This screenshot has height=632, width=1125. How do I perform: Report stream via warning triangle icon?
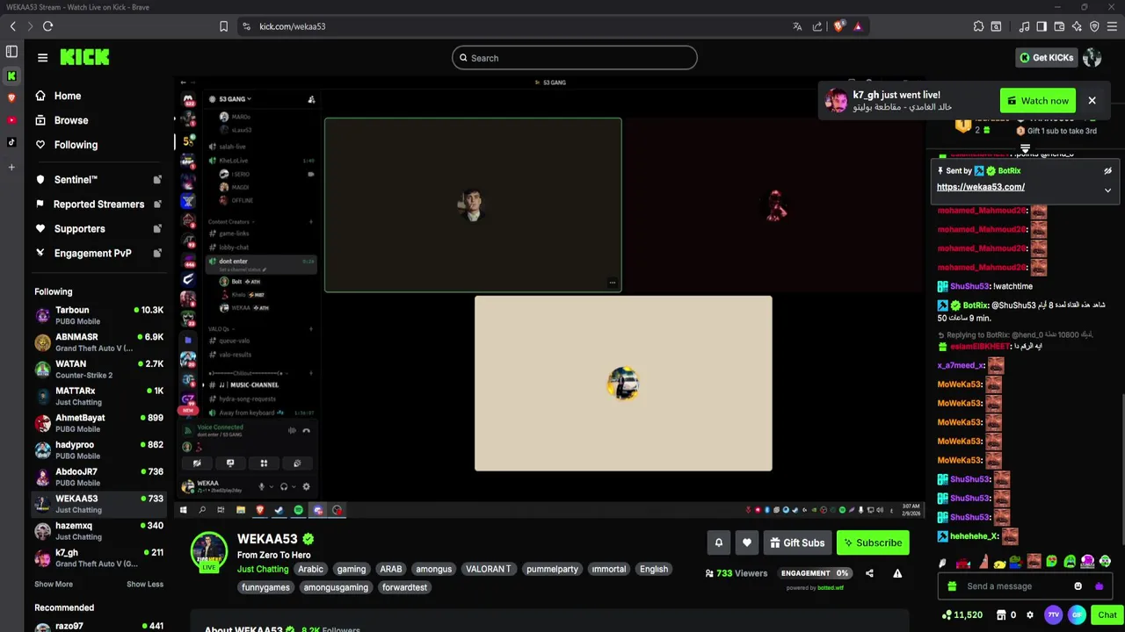(897, 573)
